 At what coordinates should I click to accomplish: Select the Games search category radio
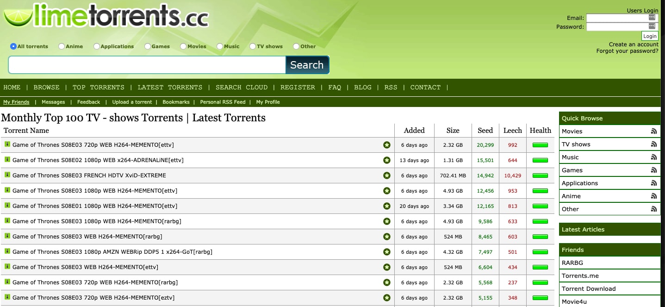coord(147,46)
